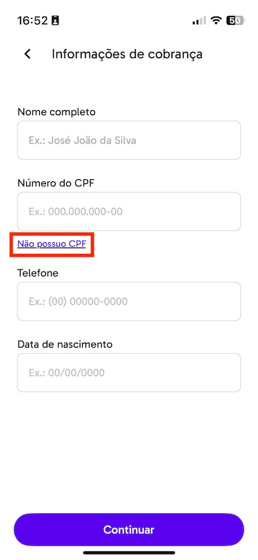Tap the home indicator bar at bottom
This screenshot has height=560, width=258.
click(x=129, y=553)
